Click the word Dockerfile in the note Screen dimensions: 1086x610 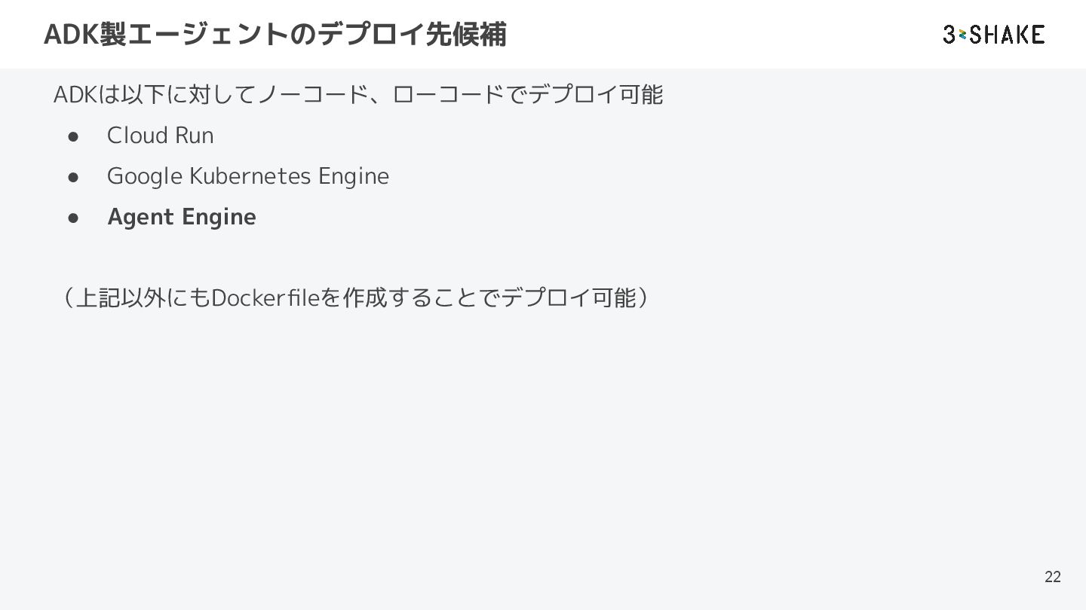coord(265,298)
